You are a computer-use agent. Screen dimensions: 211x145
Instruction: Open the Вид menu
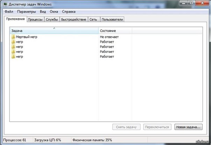pyautogui.click(x=43, y=11)
